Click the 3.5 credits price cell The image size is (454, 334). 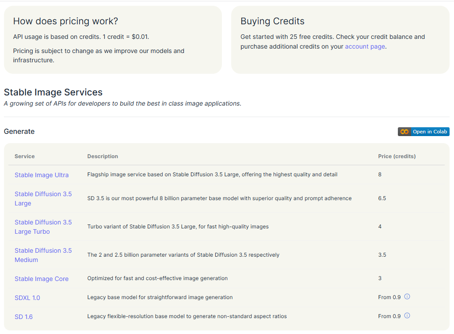point(382,255)
